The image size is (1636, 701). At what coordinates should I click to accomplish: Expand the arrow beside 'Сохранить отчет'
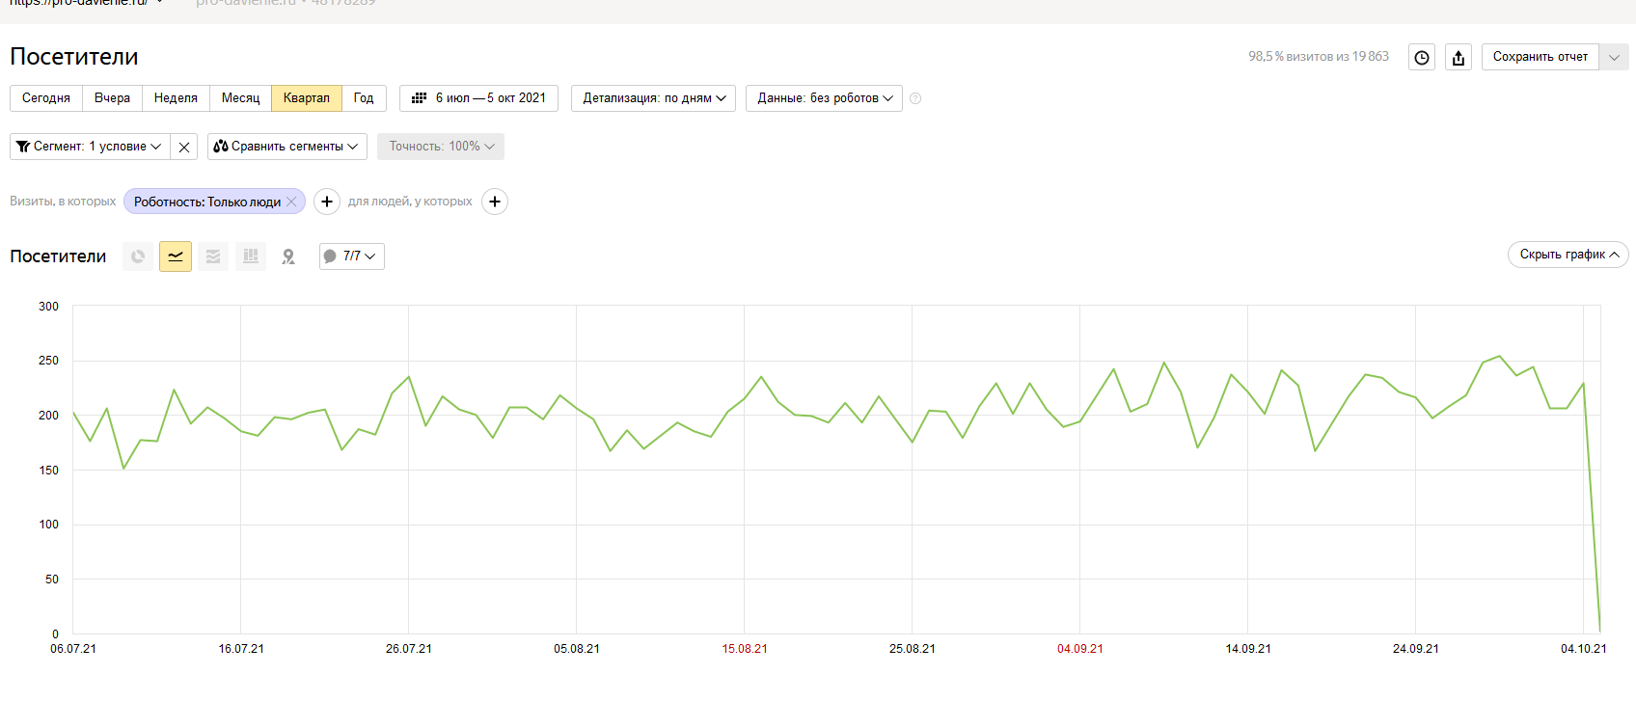click(x=1614, y=58)
